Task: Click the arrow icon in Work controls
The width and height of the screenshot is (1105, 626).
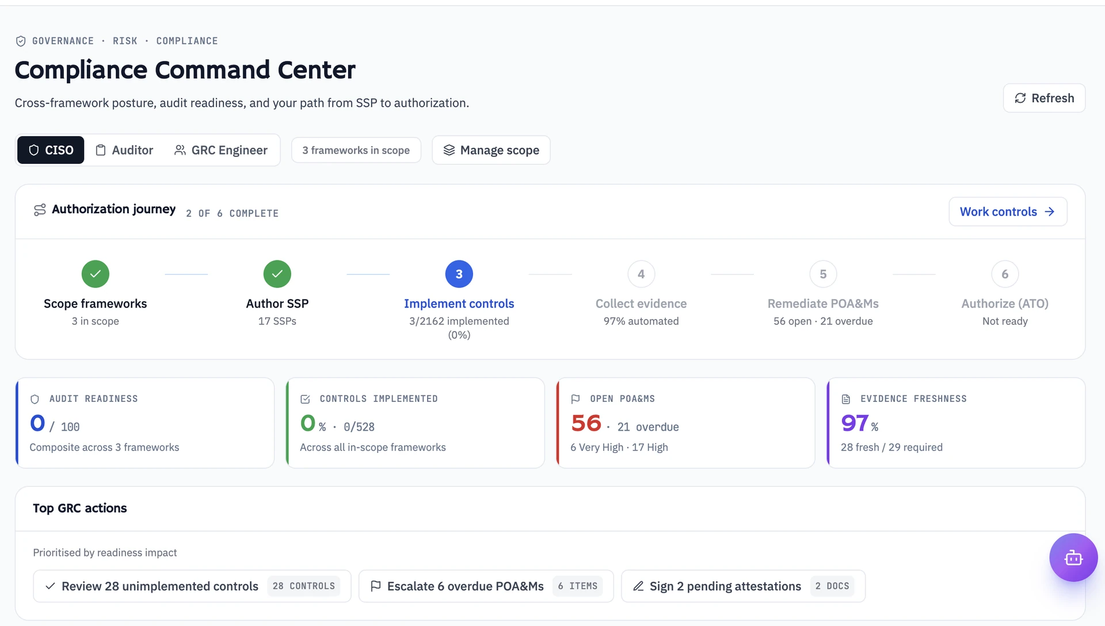Action: (1050, 212)
